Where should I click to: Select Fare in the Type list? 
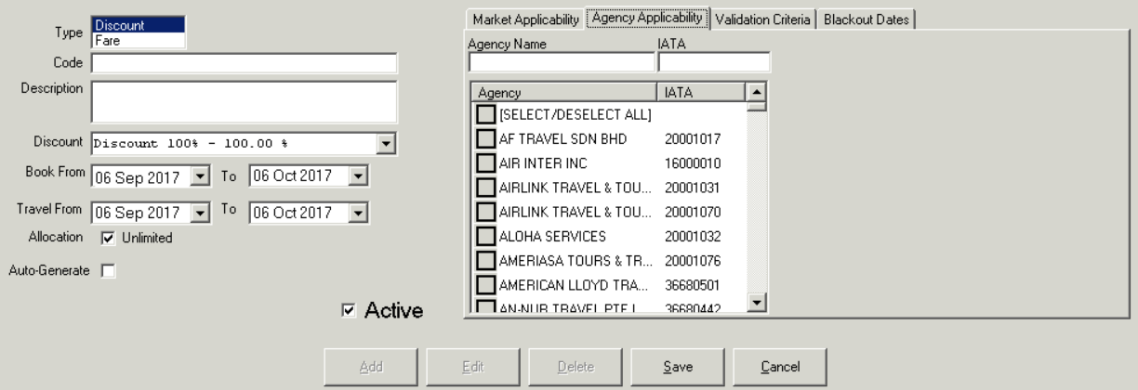[x=139, y=40]
